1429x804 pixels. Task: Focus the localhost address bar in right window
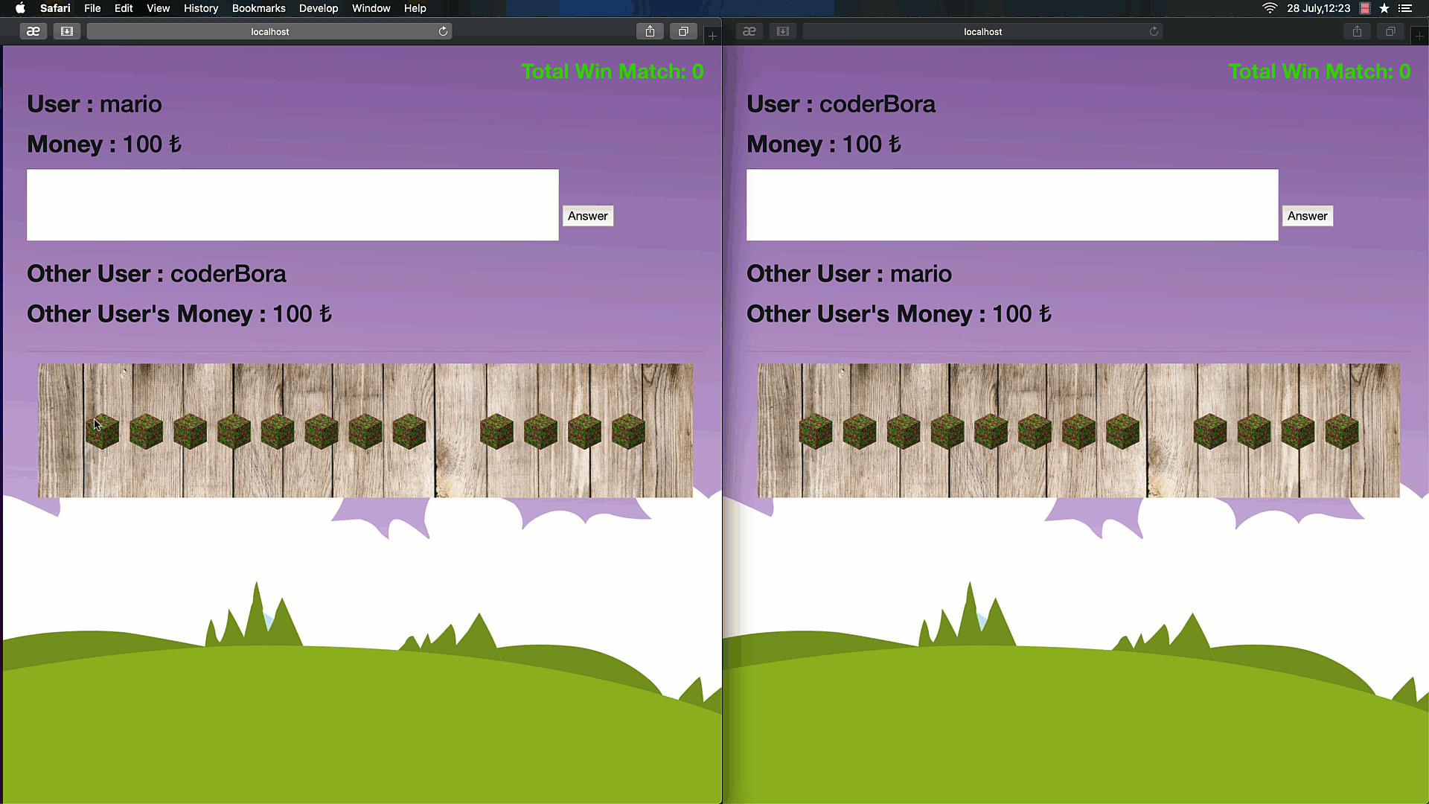(982, 31)
